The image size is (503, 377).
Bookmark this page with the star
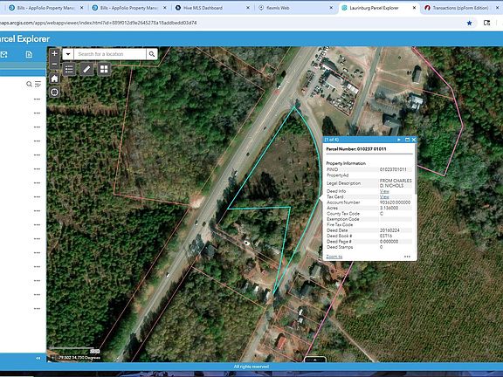coord(469,23)
